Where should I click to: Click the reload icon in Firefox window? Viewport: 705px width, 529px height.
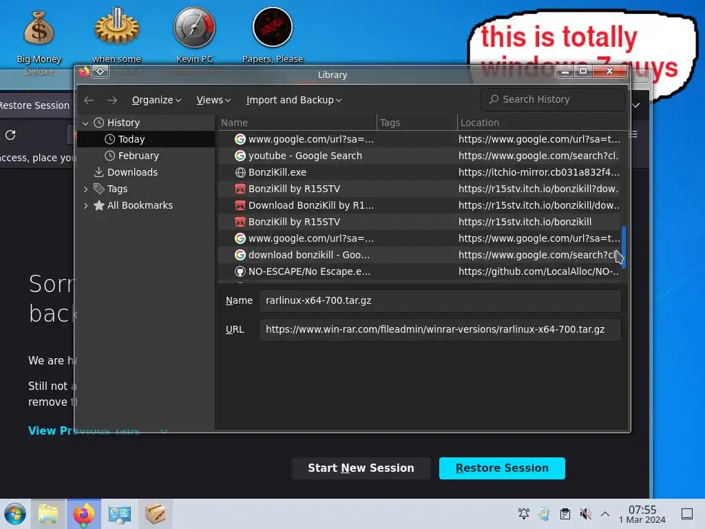10,134
